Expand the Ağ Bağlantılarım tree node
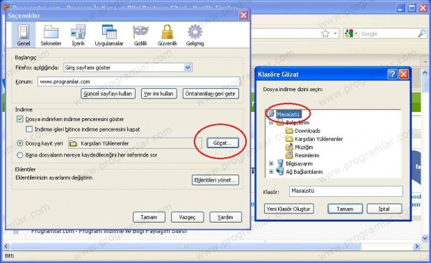This screenshot has width=431, height=263. click(x=271, y=171)
